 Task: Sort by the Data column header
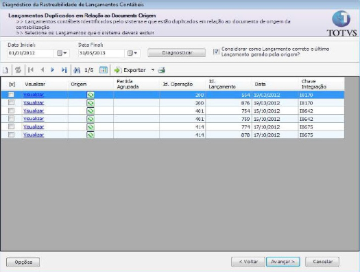click(275, 84)
